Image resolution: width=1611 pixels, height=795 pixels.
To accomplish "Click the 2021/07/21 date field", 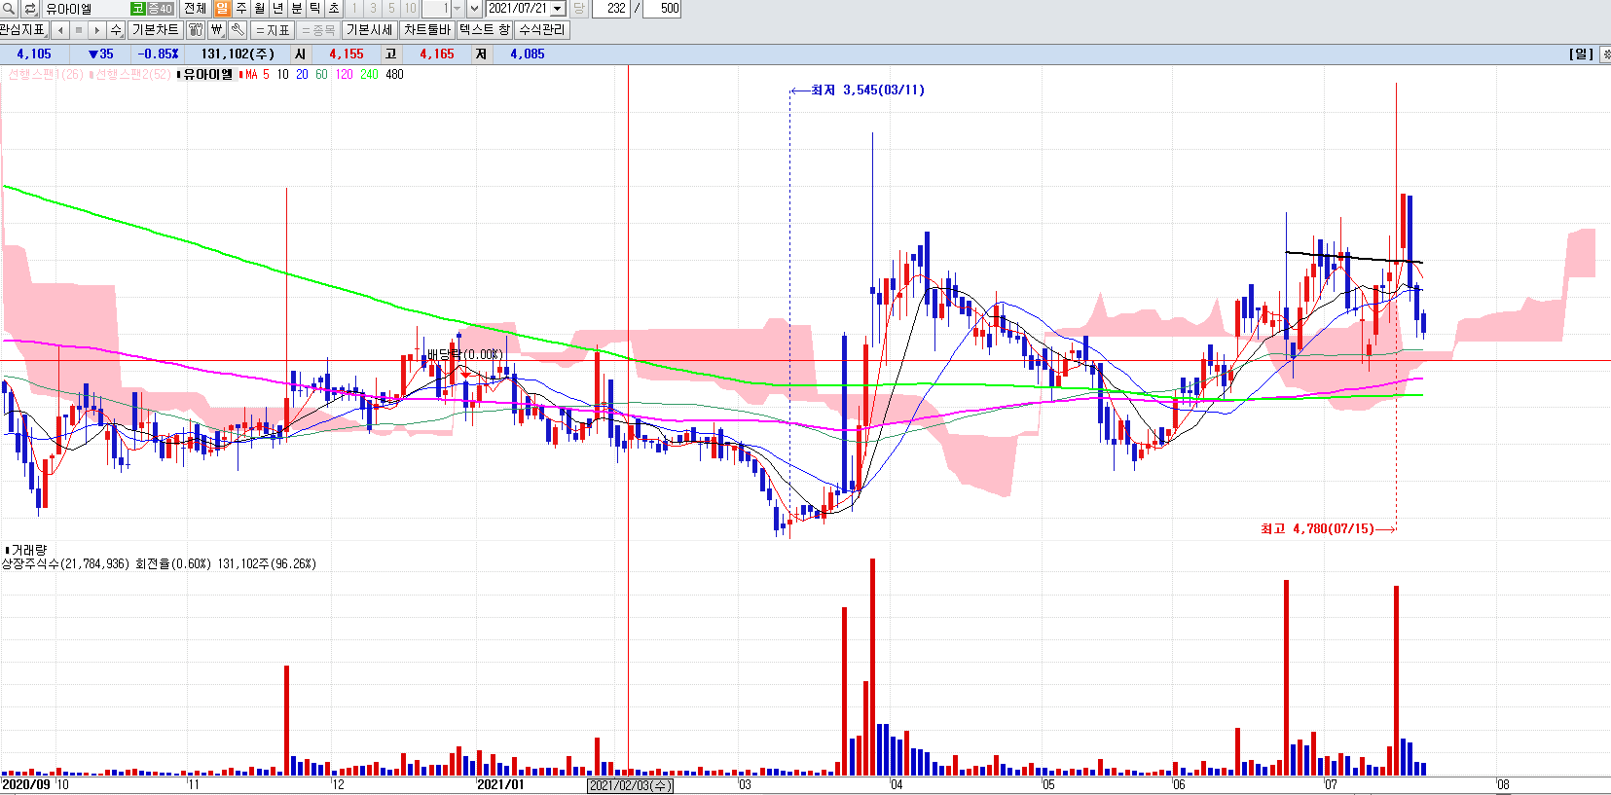I will click(x=518, y=9).
